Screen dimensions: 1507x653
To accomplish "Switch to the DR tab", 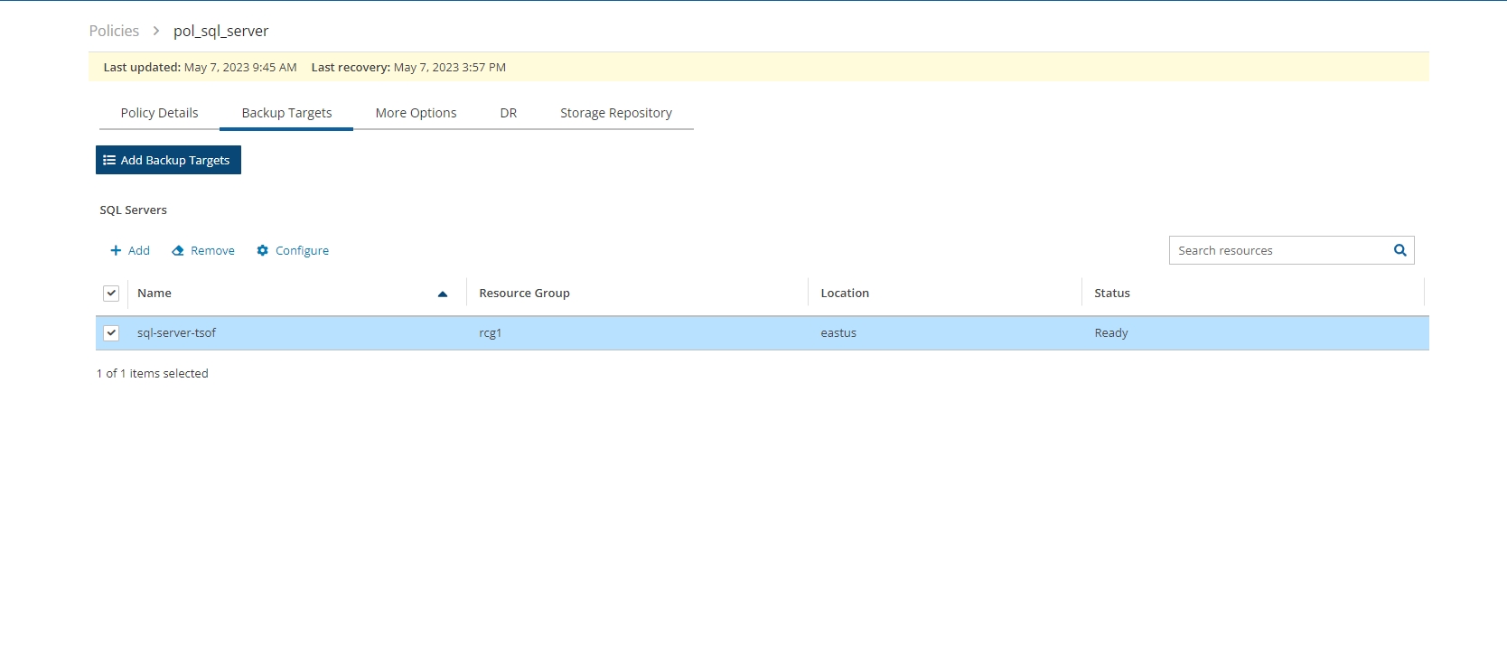I will pos(509,113).
